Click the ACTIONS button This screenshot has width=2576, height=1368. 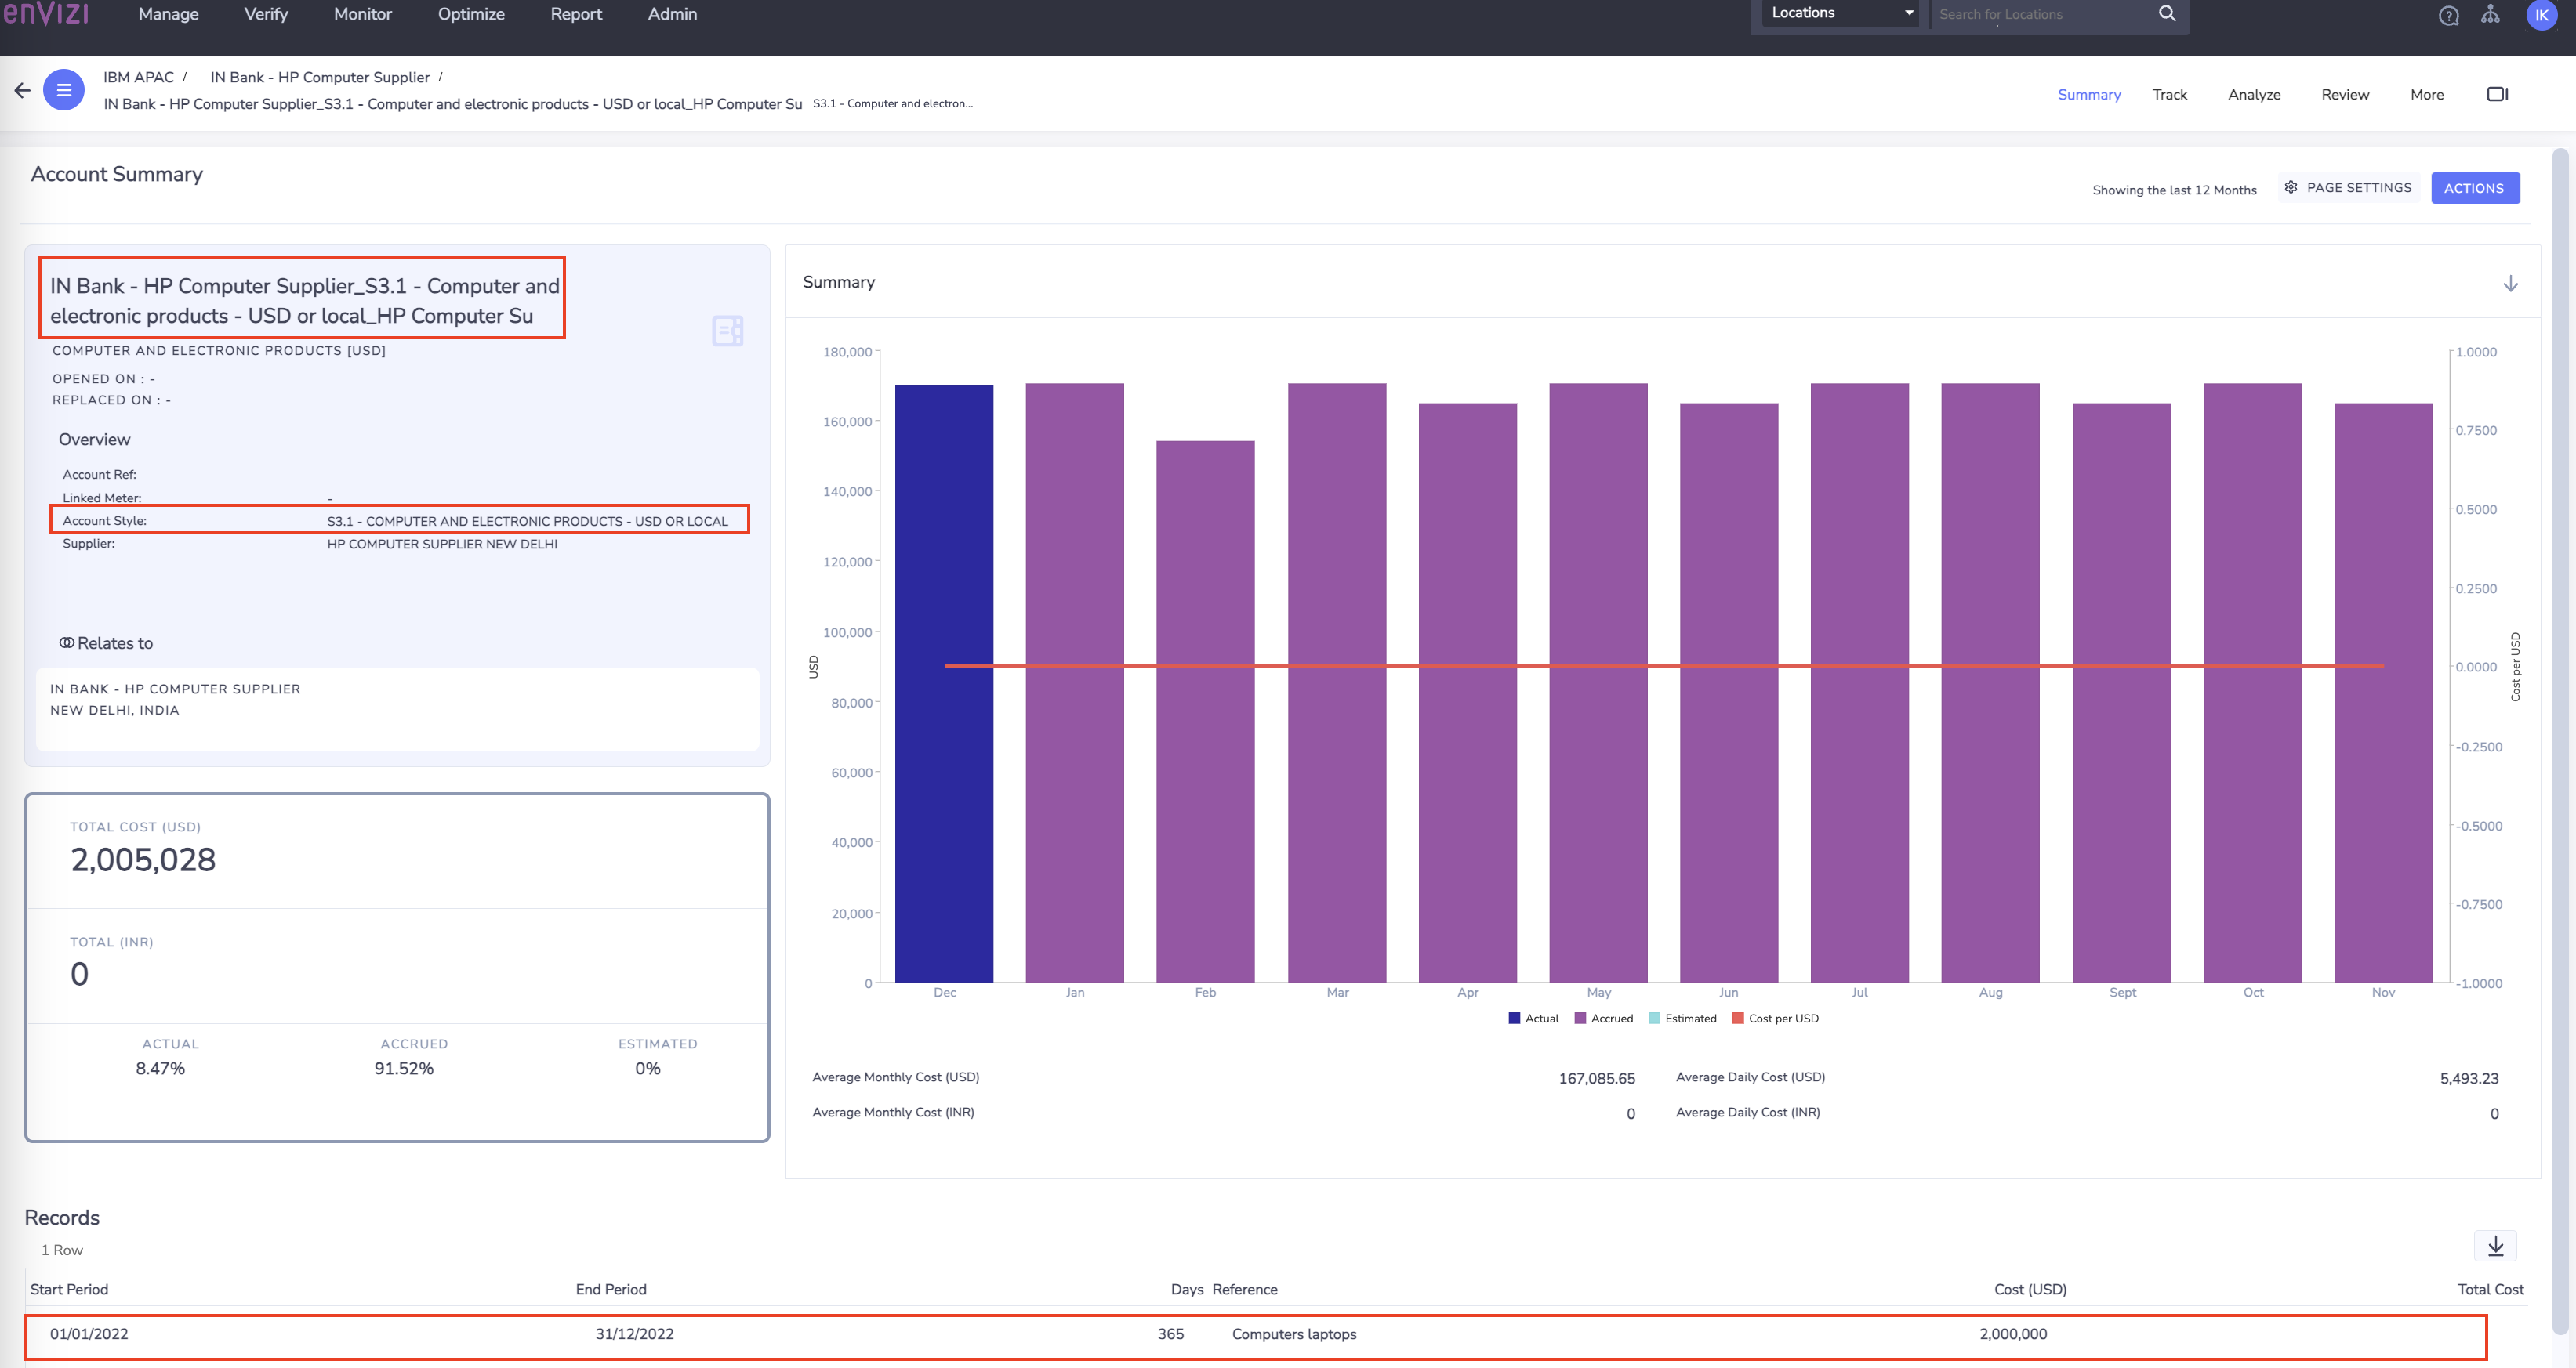(2475, 188)
